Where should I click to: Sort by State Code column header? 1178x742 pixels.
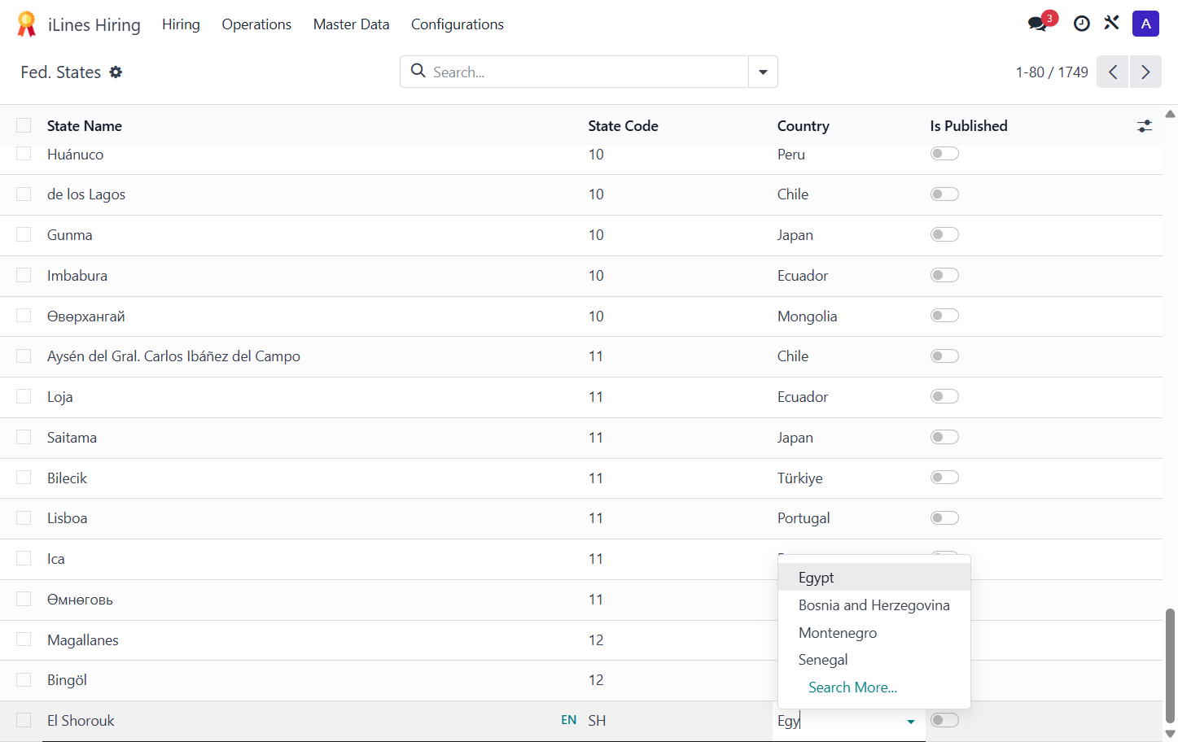pyautogui.click(x=623, y=126)
